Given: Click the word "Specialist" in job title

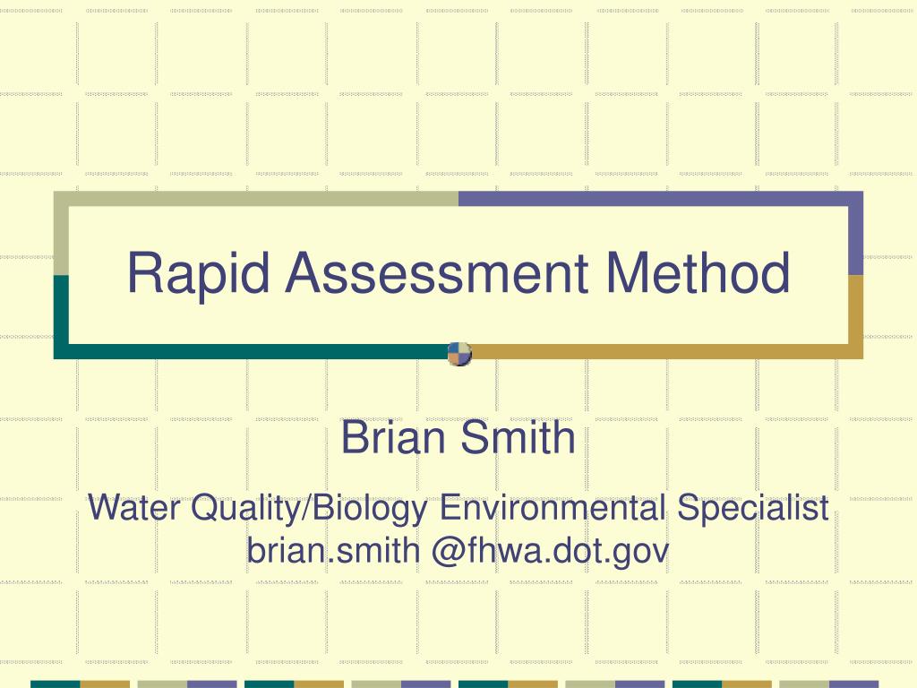Looking at the screenshot, I should [x=753, y=509].
